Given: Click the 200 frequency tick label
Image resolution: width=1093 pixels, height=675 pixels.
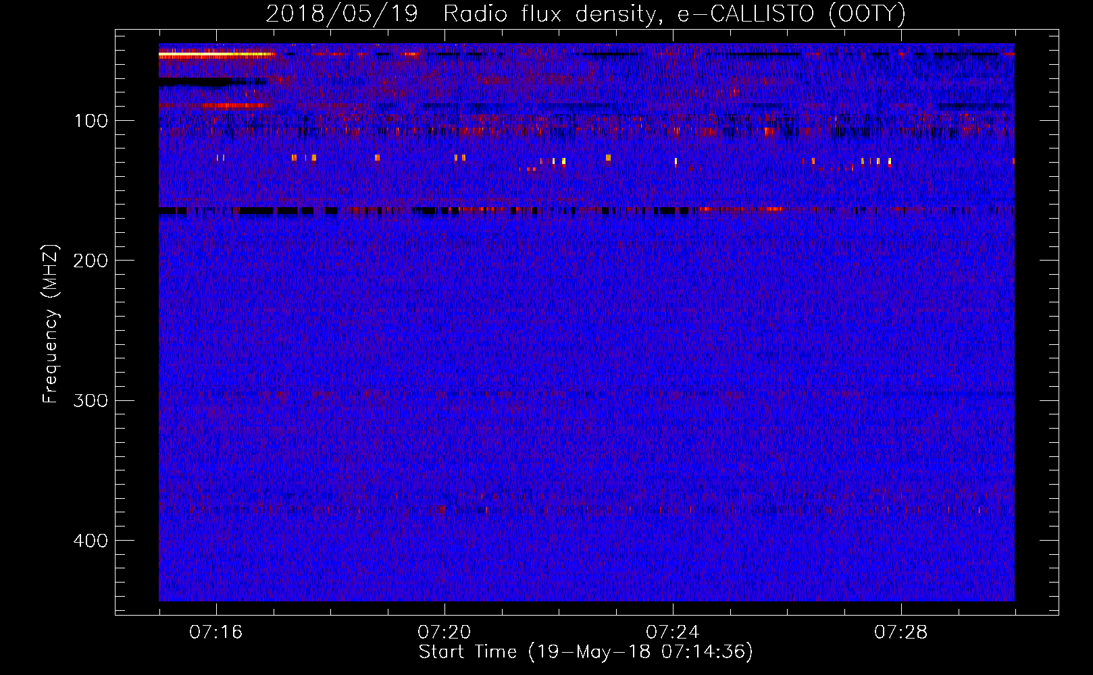Looking at the screenshot, I should [91, 261].
